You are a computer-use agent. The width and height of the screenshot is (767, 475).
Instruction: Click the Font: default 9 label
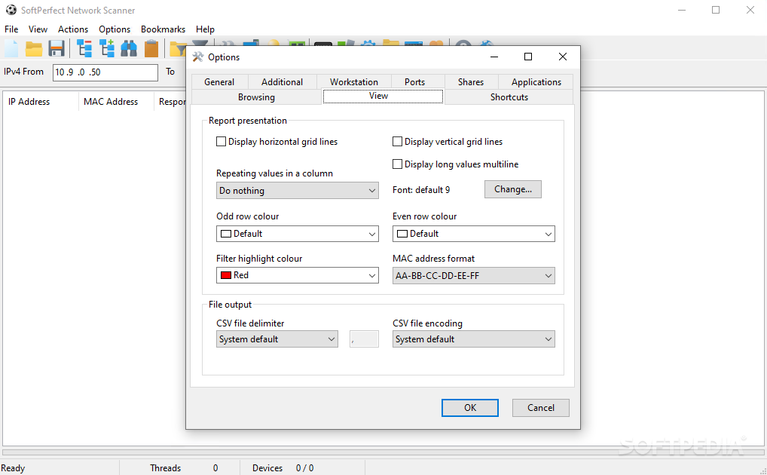point(421,190)
